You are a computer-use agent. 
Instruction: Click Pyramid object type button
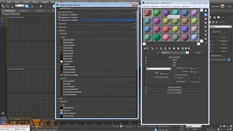coord(224,48)
